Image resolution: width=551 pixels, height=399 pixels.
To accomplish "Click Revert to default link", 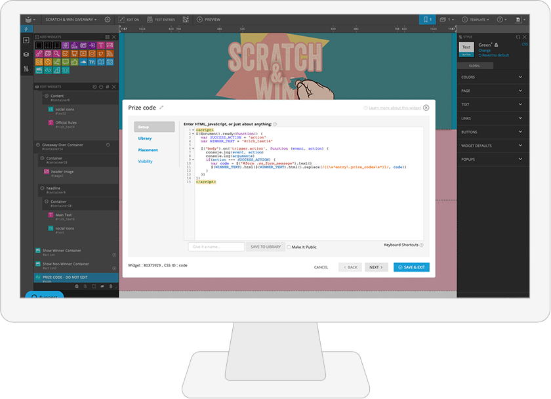I will tap(494, 55).
